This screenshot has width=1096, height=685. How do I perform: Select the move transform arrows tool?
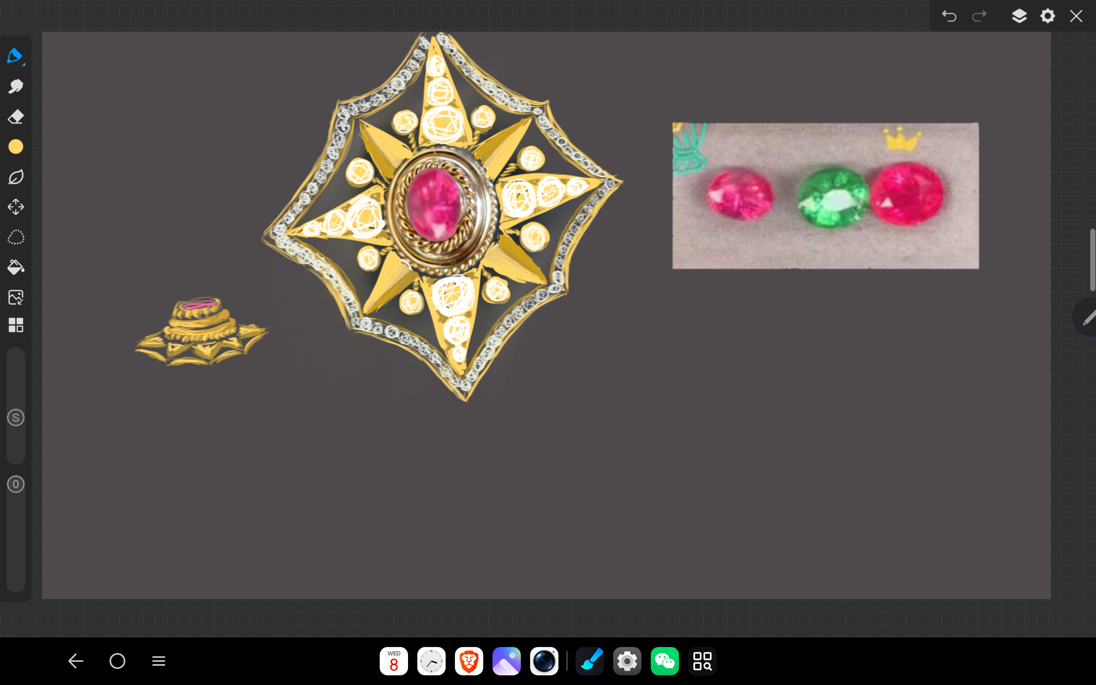point(15,207)
